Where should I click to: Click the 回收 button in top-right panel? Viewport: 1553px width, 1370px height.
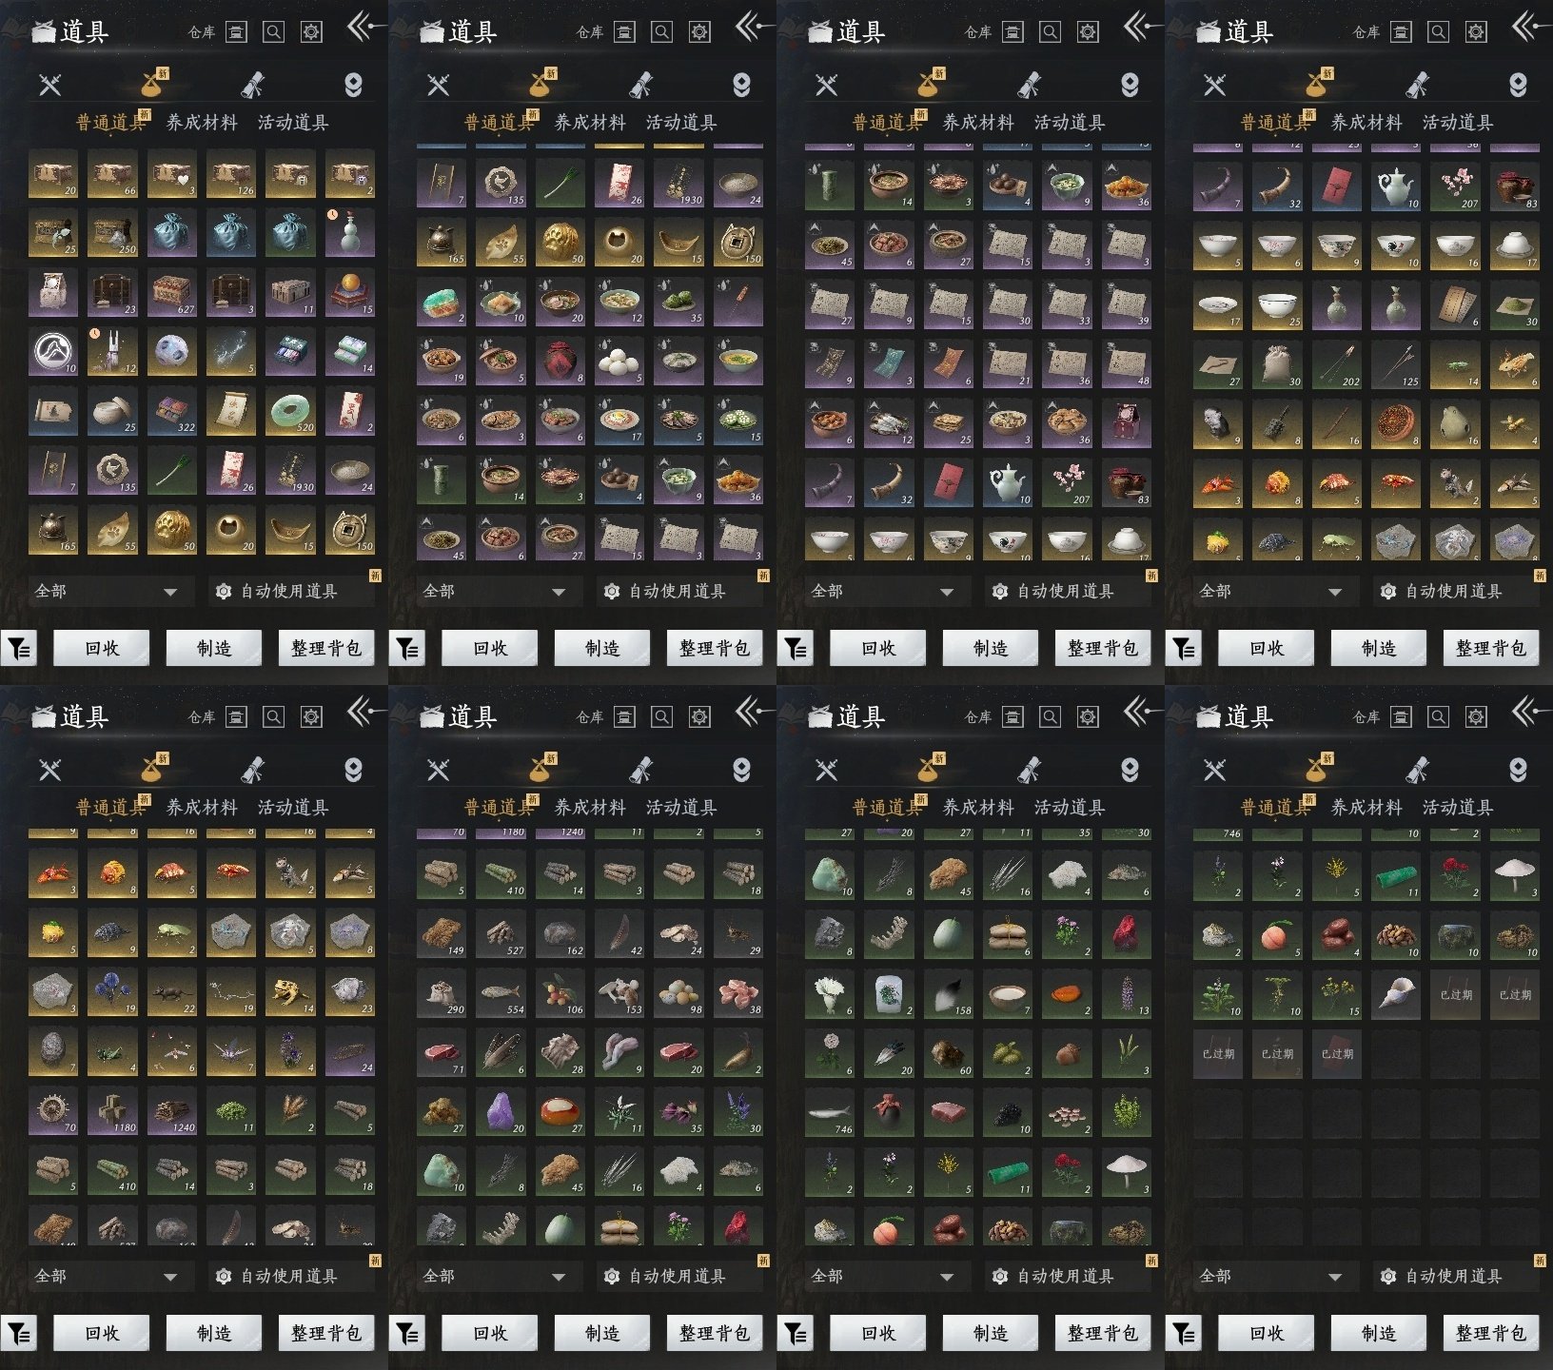click(x=1267, y=648)
